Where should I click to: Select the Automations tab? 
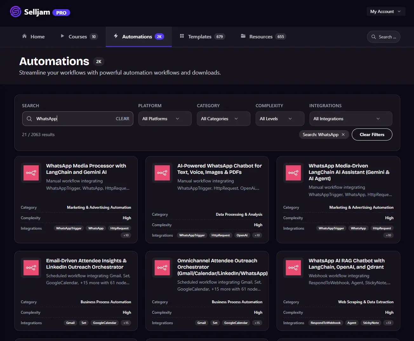(x=139, y=36)
